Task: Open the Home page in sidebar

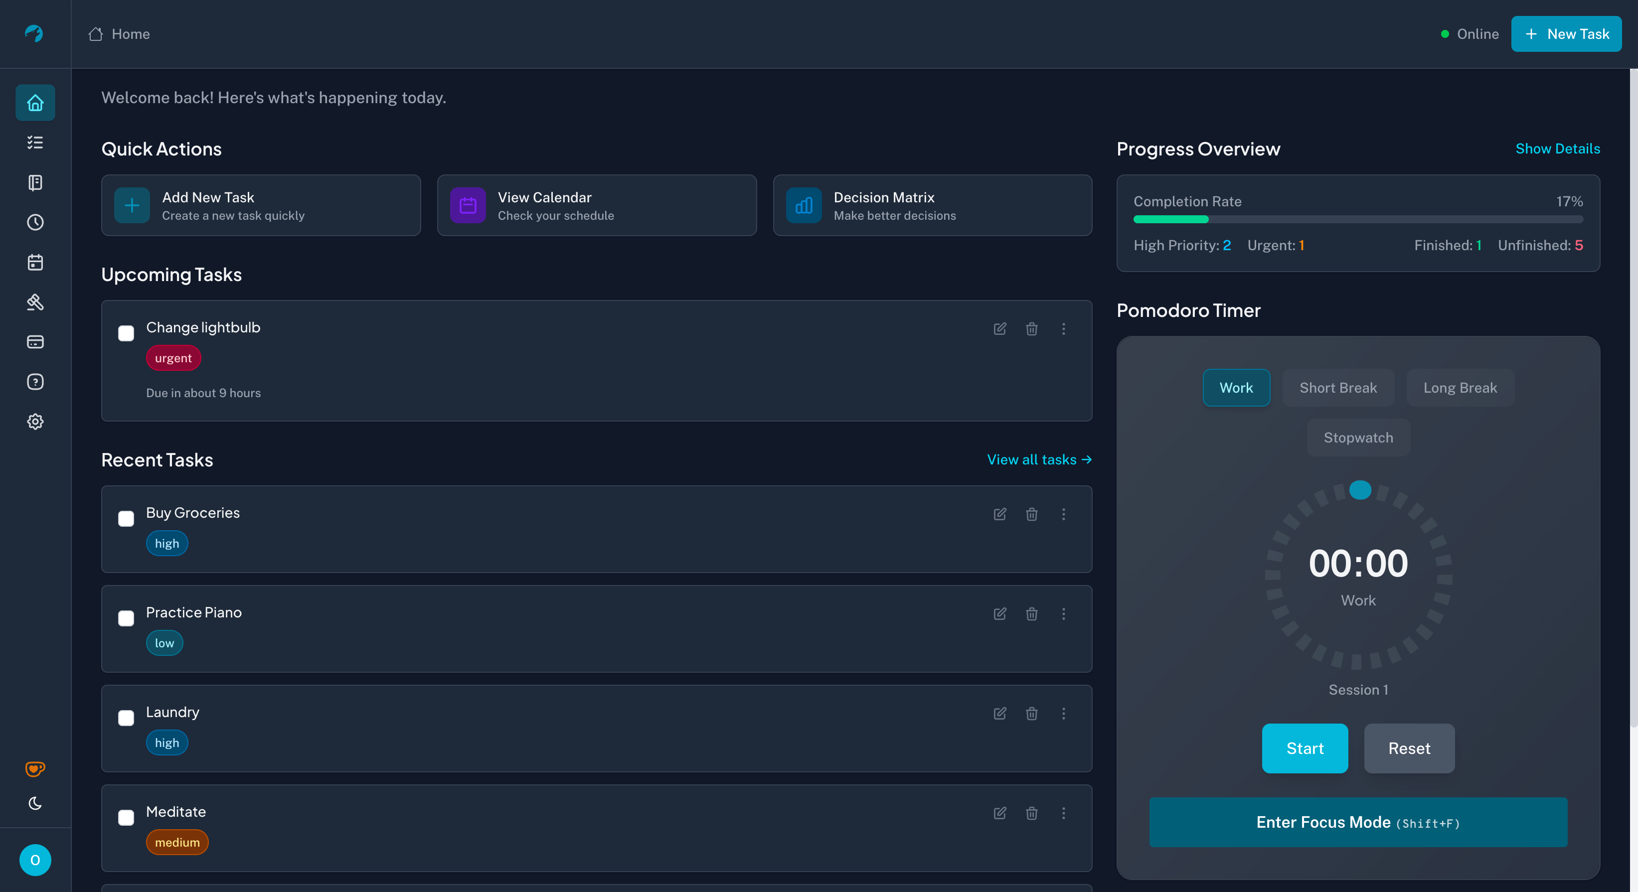Action: pyautogui.click(x=35, y=102)
